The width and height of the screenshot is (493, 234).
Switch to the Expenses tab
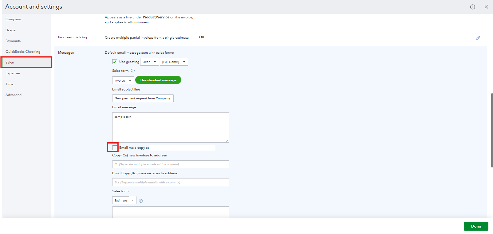13,73
